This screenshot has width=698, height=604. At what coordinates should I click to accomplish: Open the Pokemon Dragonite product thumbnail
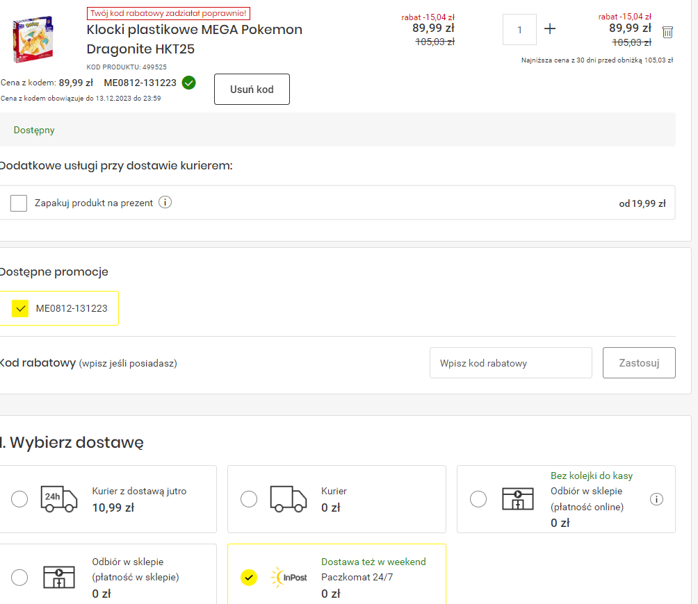[33, 39]
